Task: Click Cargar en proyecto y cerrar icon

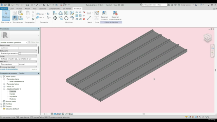Action: [115, 16]
